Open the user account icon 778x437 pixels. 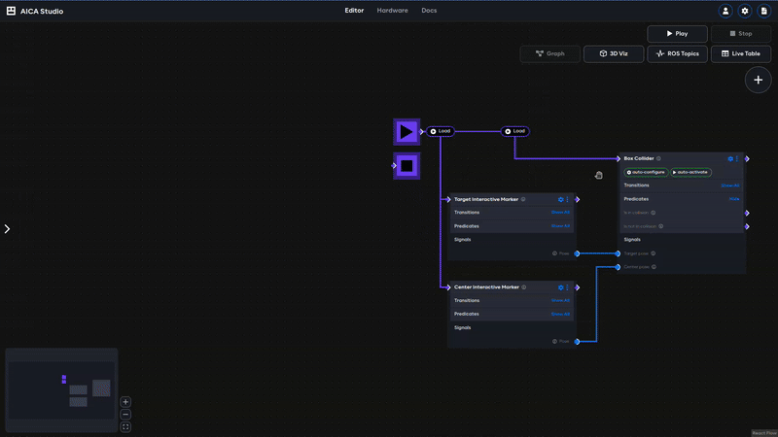tap(725, 11)
